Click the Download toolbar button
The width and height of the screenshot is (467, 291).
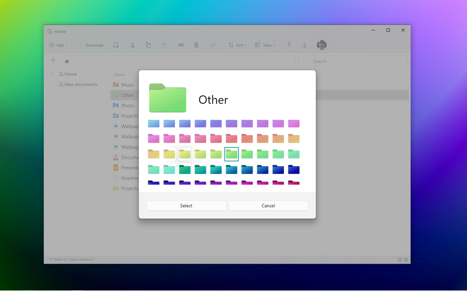pyautogui.click(x=90, y=45)
